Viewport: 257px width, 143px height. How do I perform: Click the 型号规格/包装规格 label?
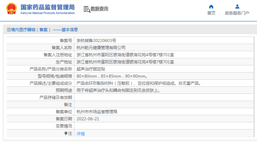[x=55, y=76]
